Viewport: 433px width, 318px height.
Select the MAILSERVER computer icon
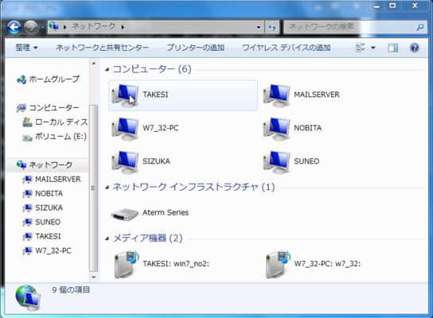(276, 95)
